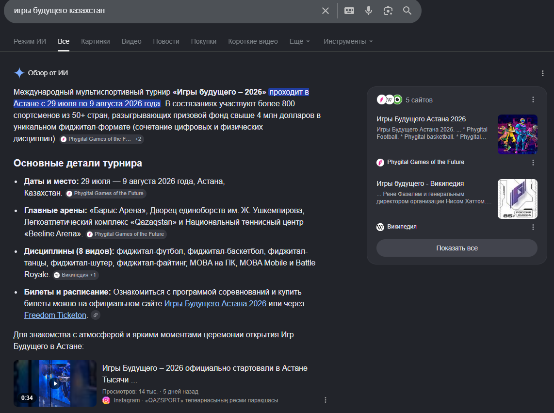
Task: Open the three-dot menu of 'Обзор от ИИ'
Action: click(x=543, y=73)
